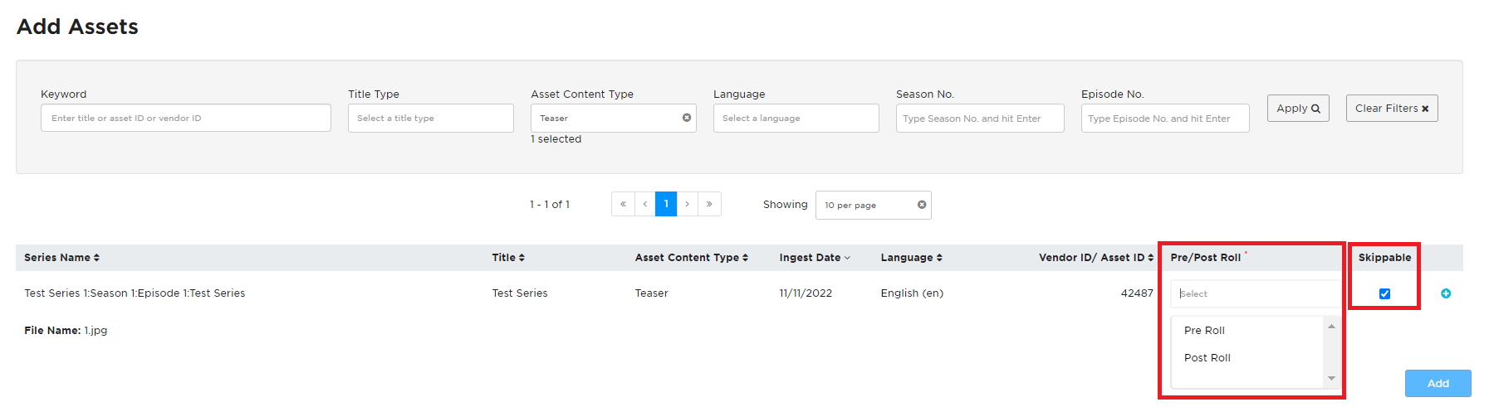Click the Clear Filters button
This screenshot has width=1489, height=407.
(1392, 108)
